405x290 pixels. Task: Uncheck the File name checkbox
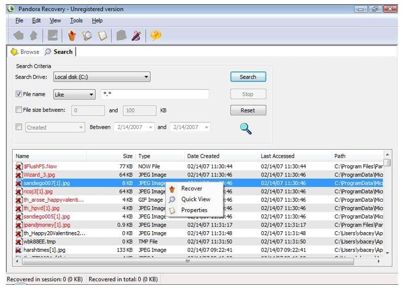click(x=19, y=95)
